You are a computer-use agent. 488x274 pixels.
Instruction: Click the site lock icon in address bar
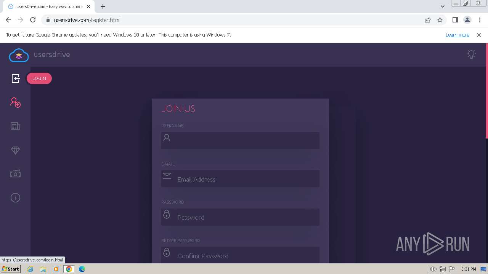coord(48,20)
